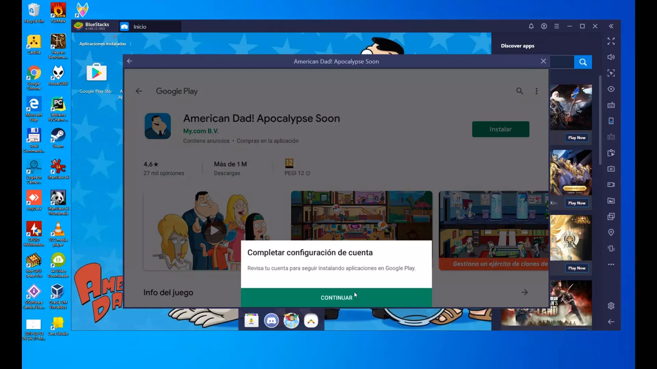Image resolution: width=657 pixels, height=369 pixels.
Task: Click the Instalar button
Action: click(x=500, y=129)
